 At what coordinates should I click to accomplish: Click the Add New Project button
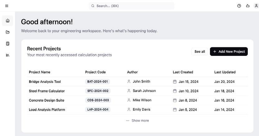(x=229, y=52)
